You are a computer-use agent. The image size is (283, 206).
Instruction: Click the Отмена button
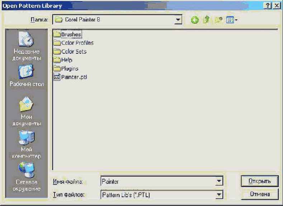pos(260,194)
